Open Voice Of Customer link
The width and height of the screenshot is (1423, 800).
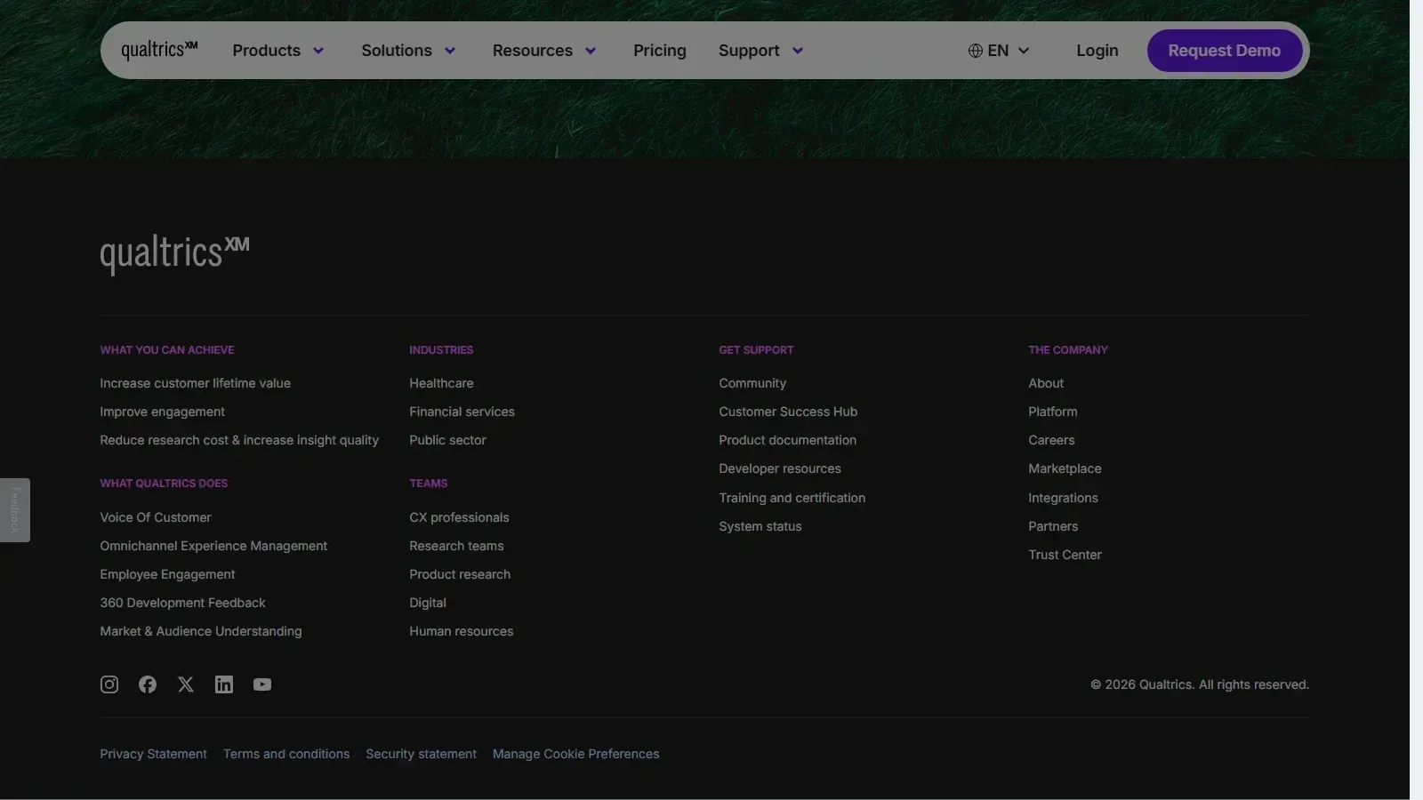[156, 517]
